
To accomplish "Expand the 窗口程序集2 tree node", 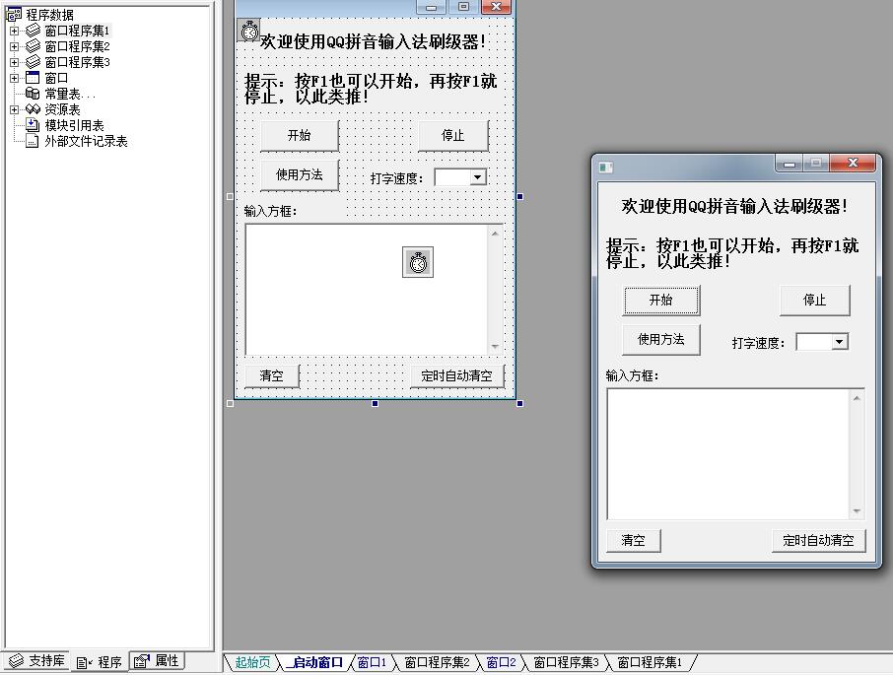I will (14, 46).
